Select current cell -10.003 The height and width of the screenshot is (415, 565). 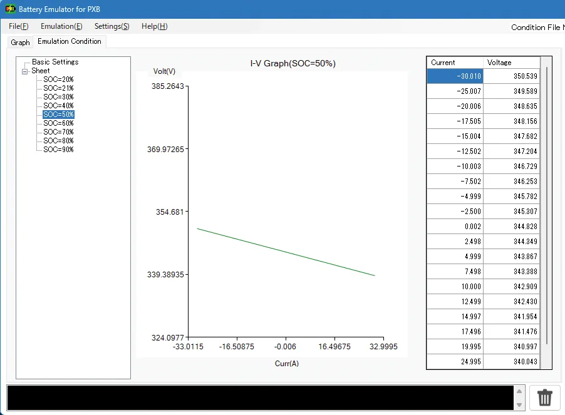point(455,167)
